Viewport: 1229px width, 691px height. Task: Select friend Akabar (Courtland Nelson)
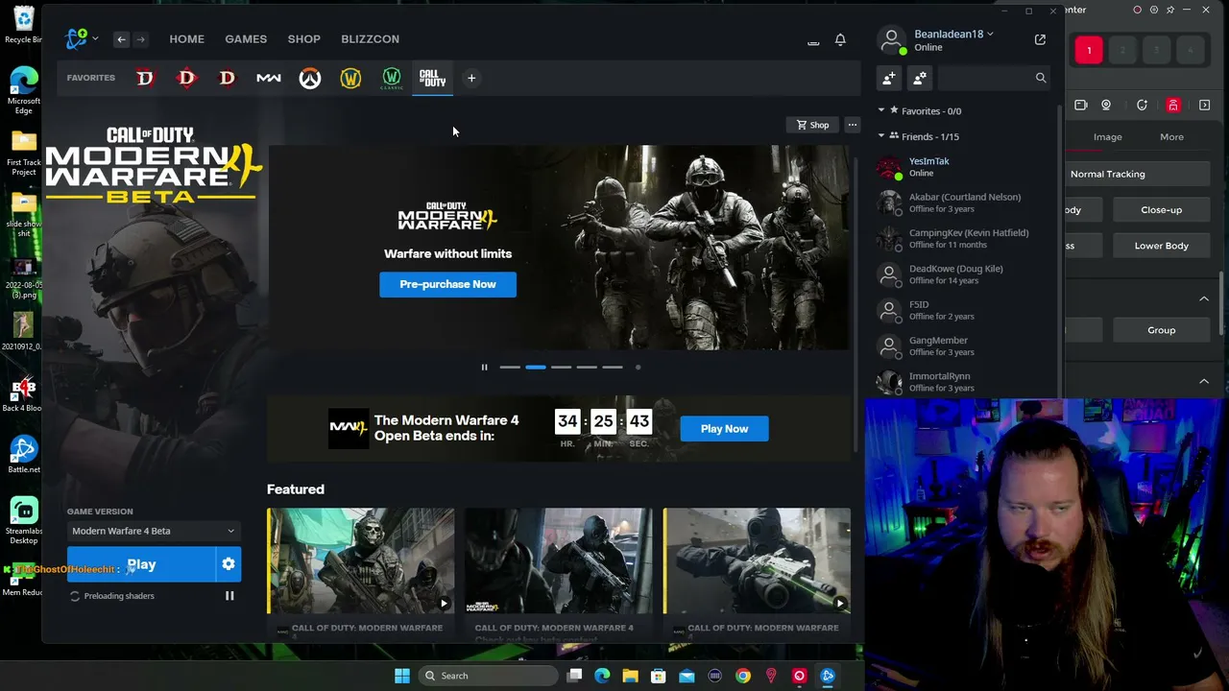point(964,203)
